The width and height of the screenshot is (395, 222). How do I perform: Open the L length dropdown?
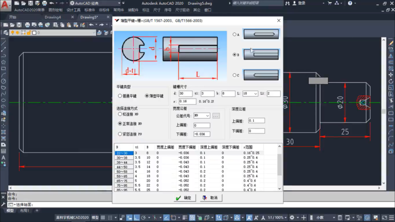pyautogui.click(x=256, y=94)
